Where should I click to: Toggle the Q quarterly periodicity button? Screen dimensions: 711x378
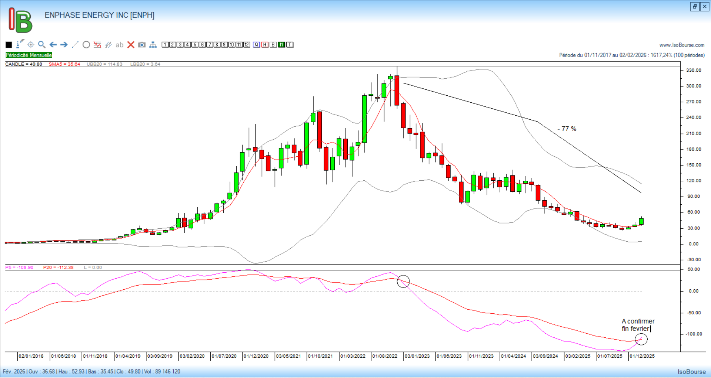257,45
